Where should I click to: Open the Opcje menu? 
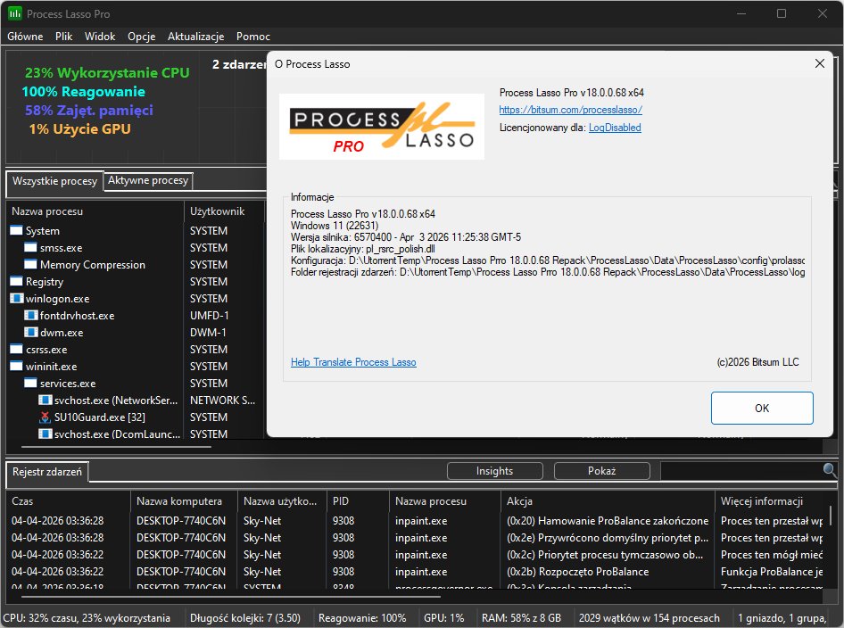(142, 36)
